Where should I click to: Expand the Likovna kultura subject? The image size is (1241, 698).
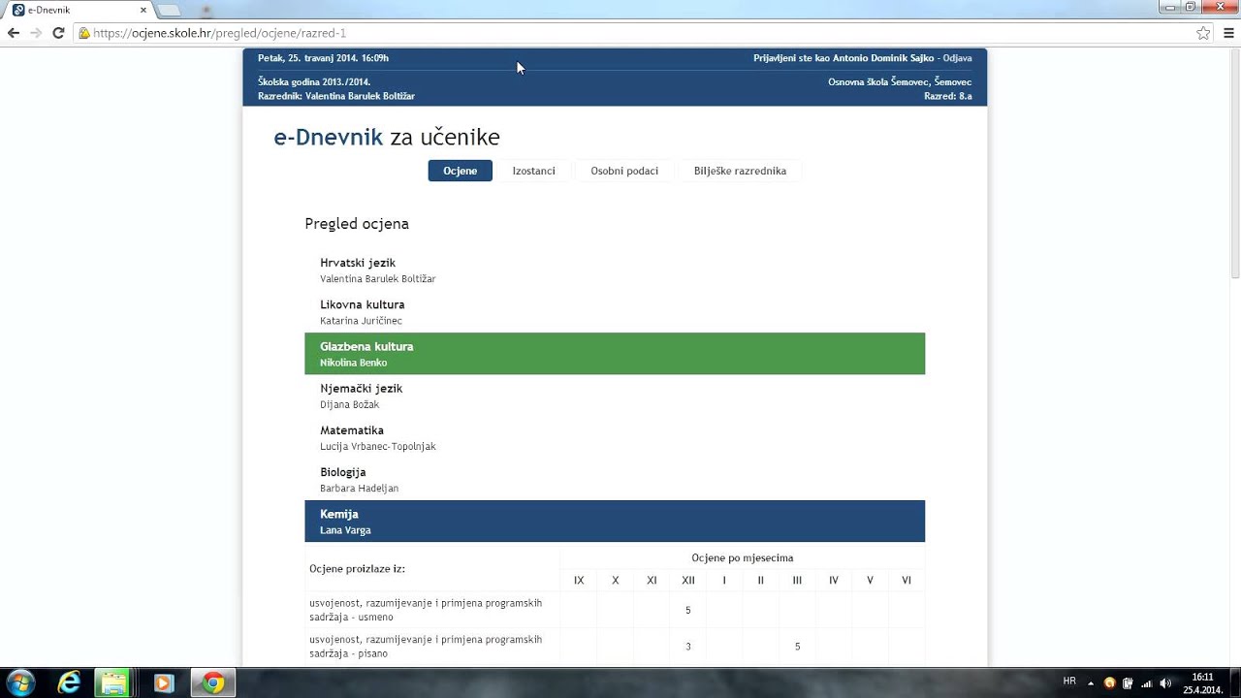point(615,312)
